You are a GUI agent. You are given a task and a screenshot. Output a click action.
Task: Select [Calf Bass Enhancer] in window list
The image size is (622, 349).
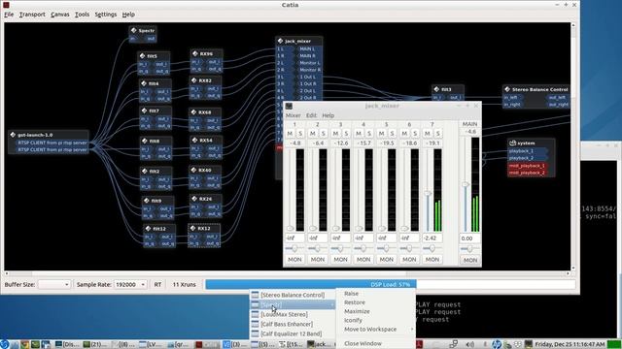pos(293,324)
